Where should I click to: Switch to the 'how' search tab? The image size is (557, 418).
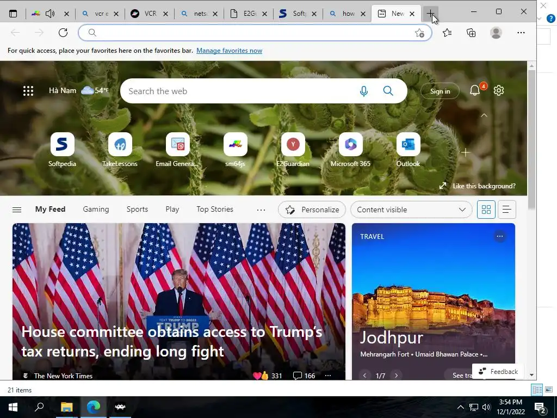pyautogui.click(x=349, y=14)
